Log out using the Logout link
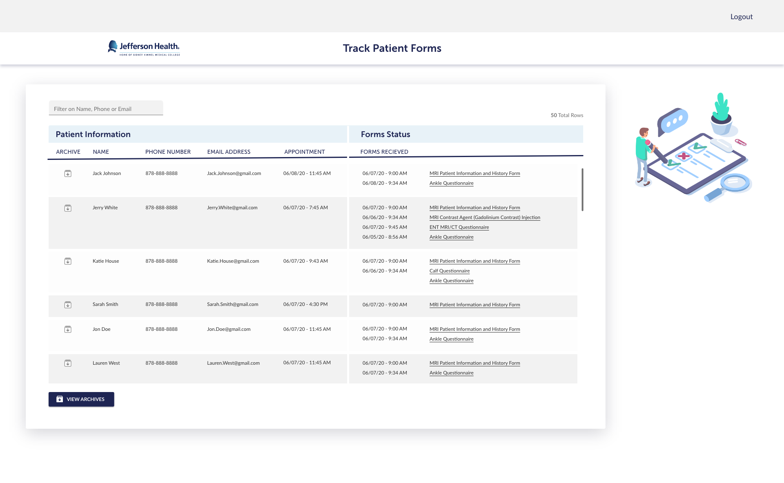Screen dimensions: 784x483 point(741,17)
